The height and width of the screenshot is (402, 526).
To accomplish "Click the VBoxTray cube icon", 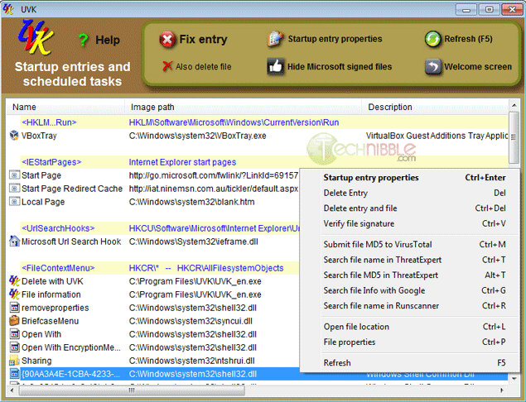I will click(14, 136).
